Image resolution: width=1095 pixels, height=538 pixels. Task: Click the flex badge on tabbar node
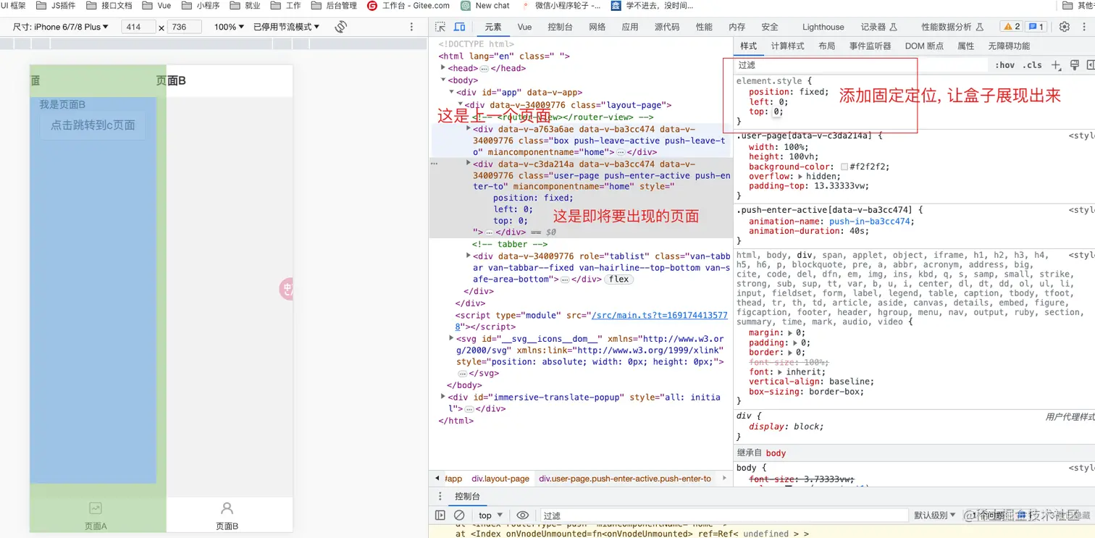[x=618, y=279]
